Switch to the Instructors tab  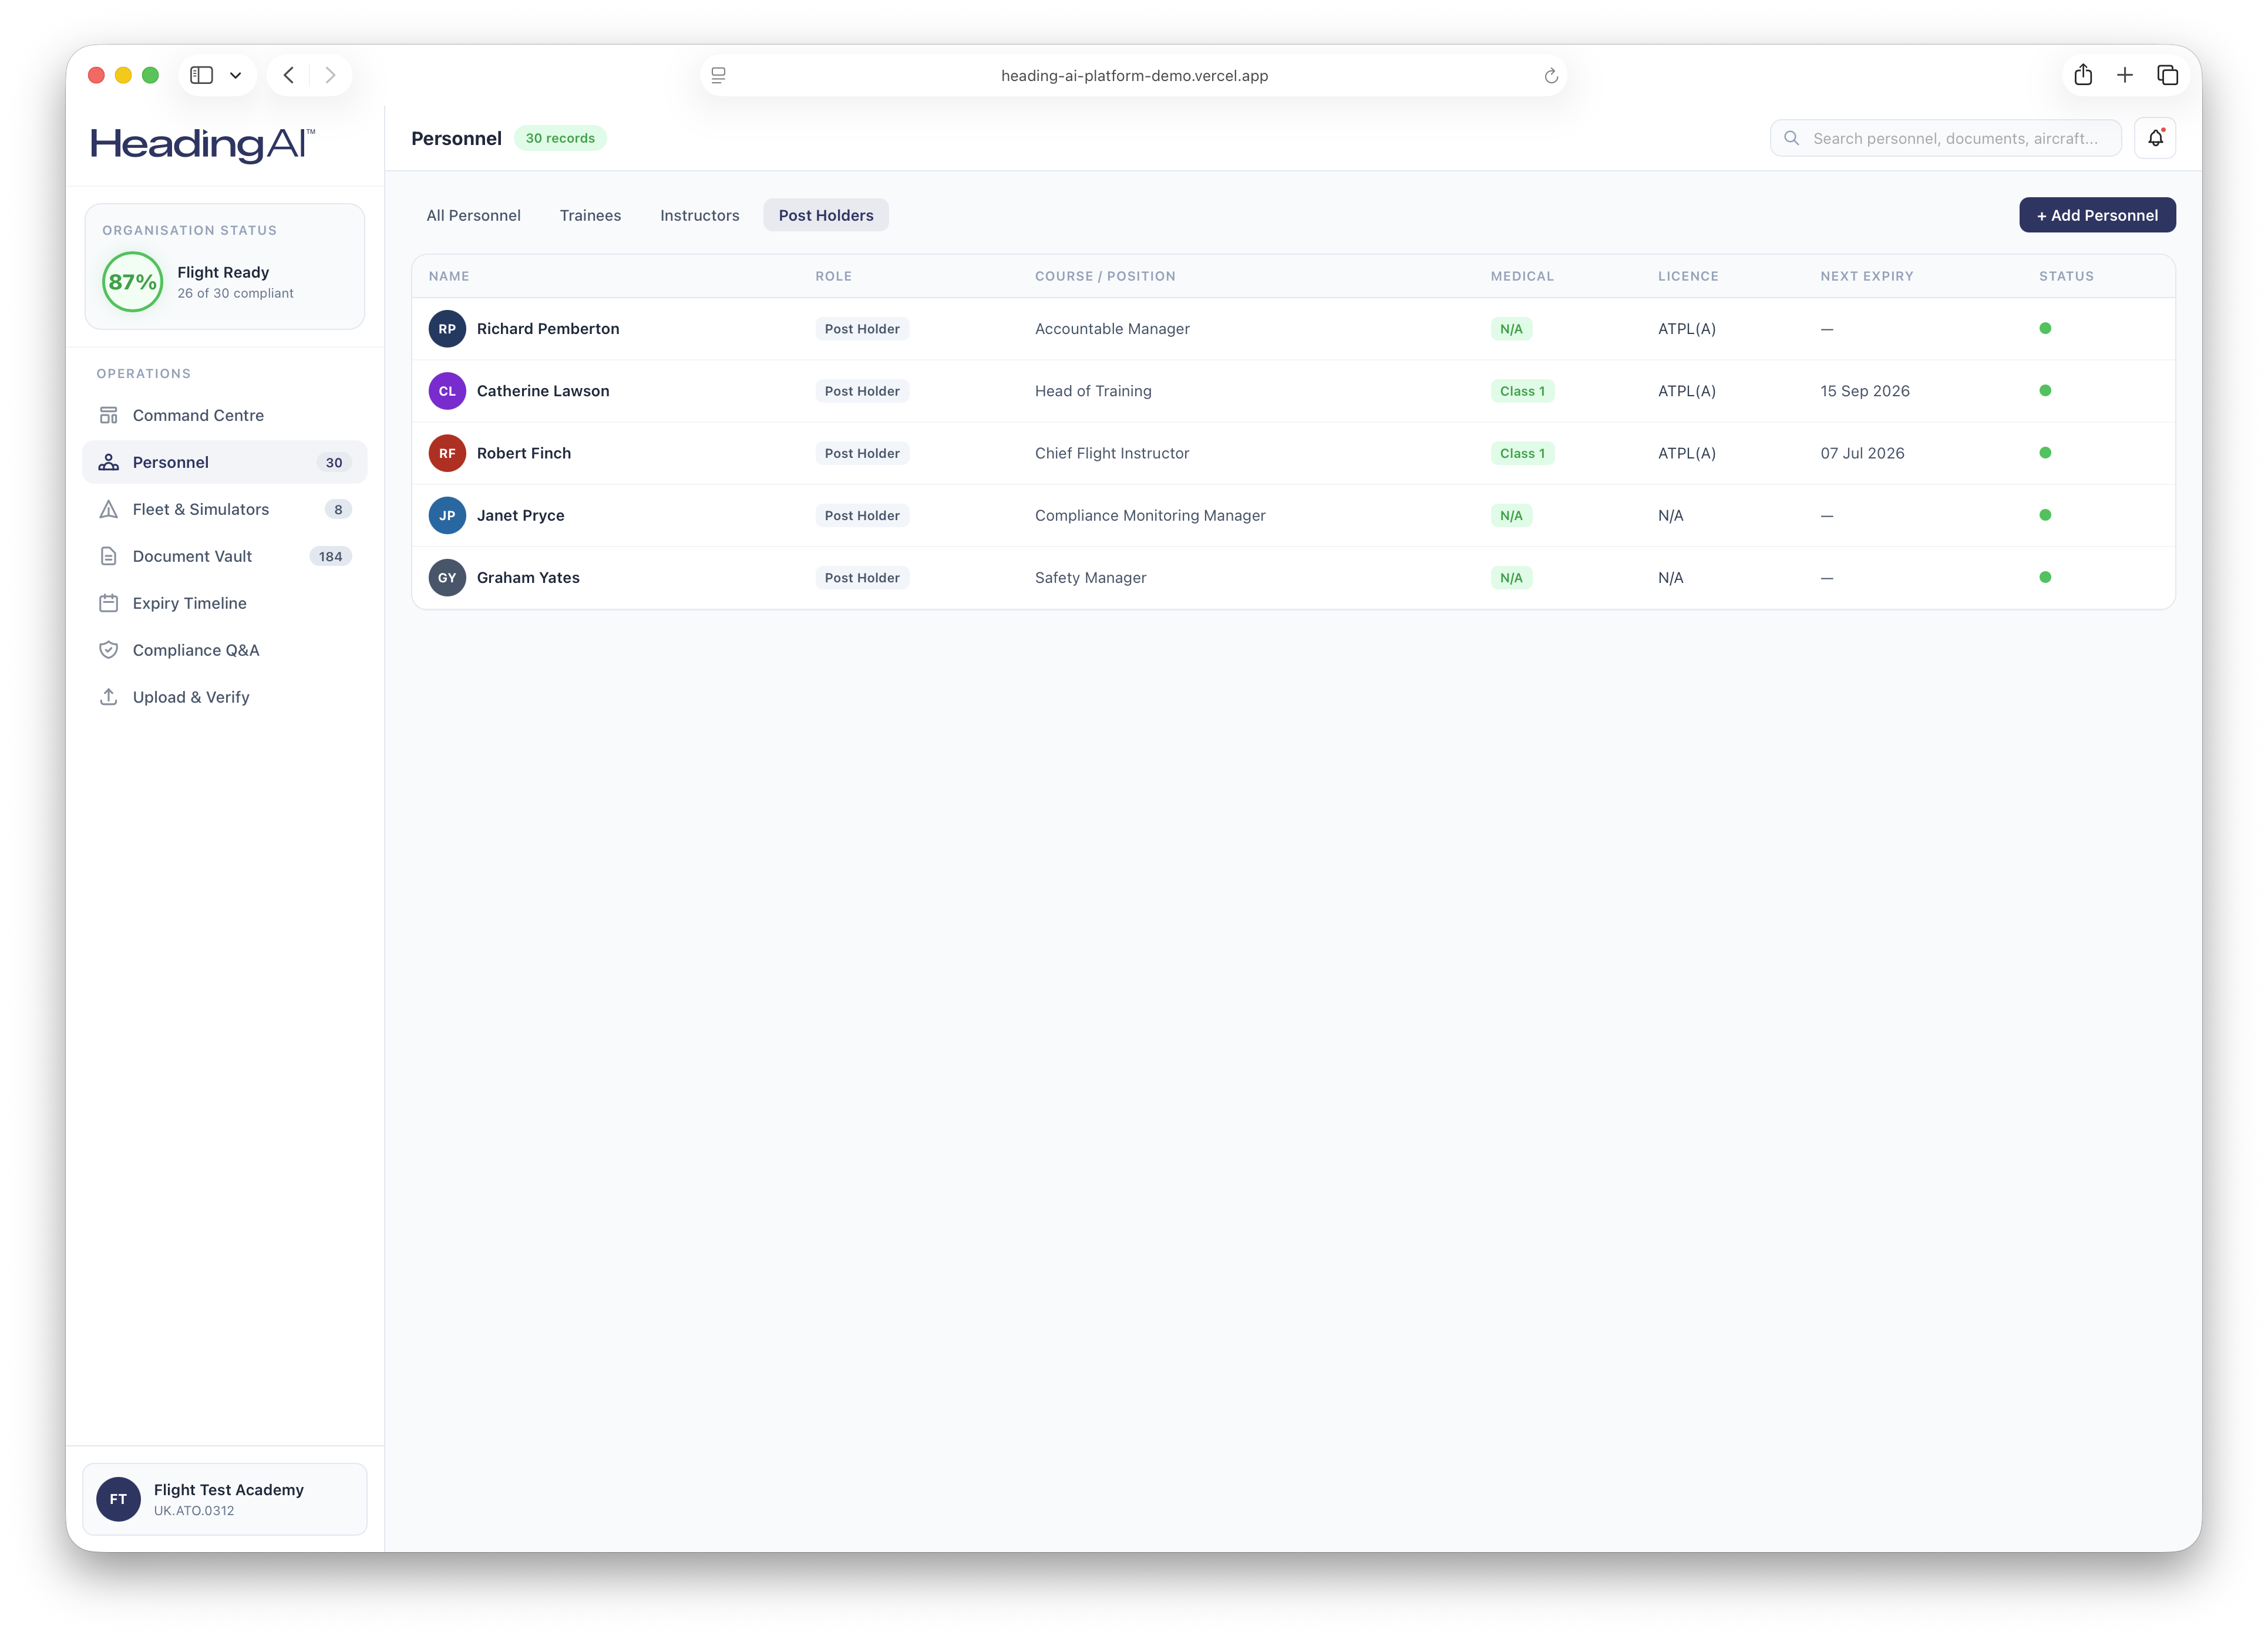pos(699,215)
